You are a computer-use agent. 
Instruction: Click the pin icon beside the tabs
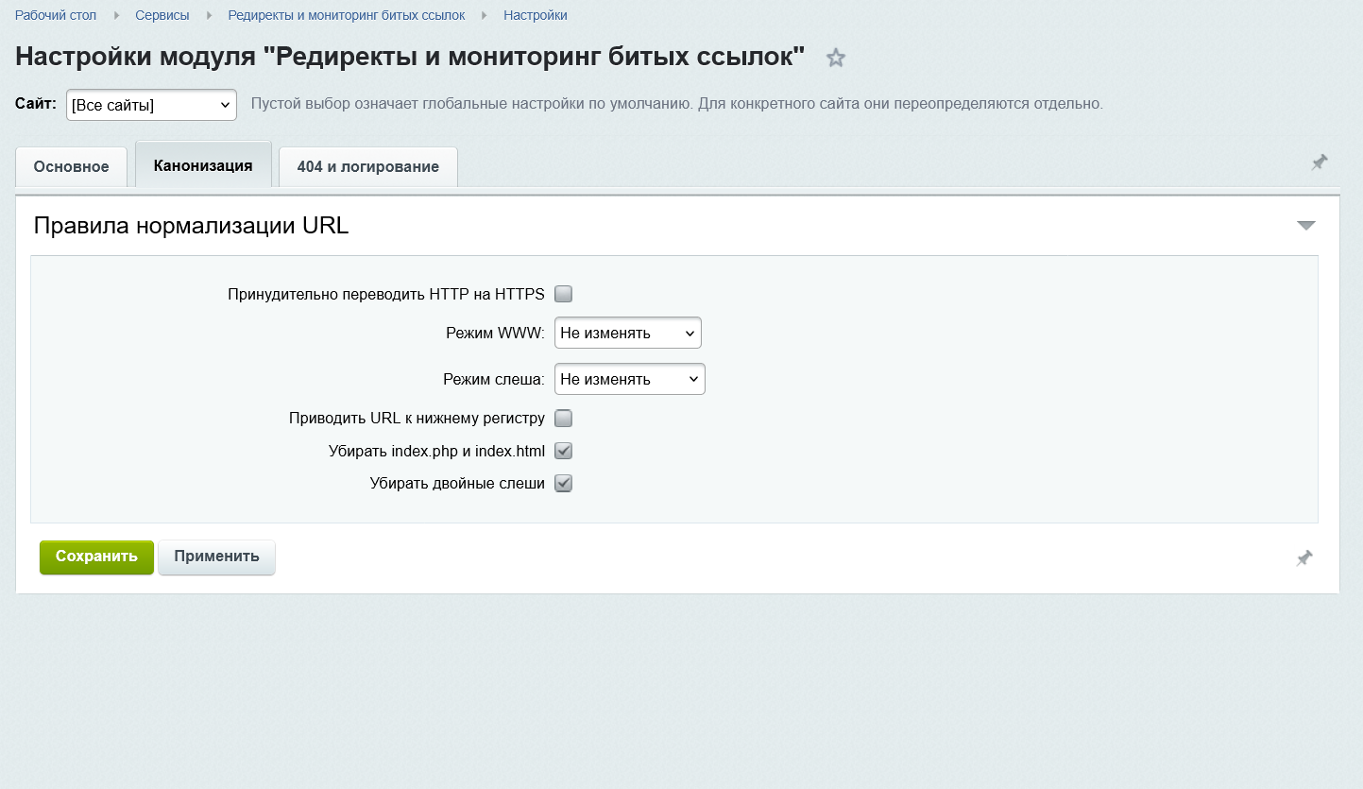click(1320, 163)
